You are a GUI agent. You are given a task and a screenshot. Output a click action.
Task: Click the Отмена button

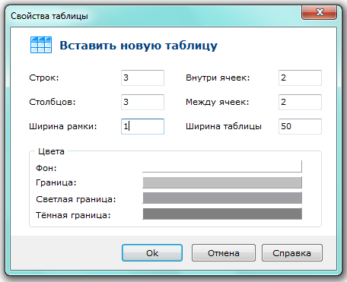[x=224, y=252]
